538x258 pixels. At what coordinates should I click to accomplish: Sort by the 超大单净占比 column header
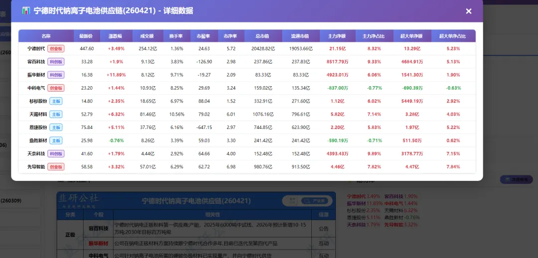coord(453,36)
